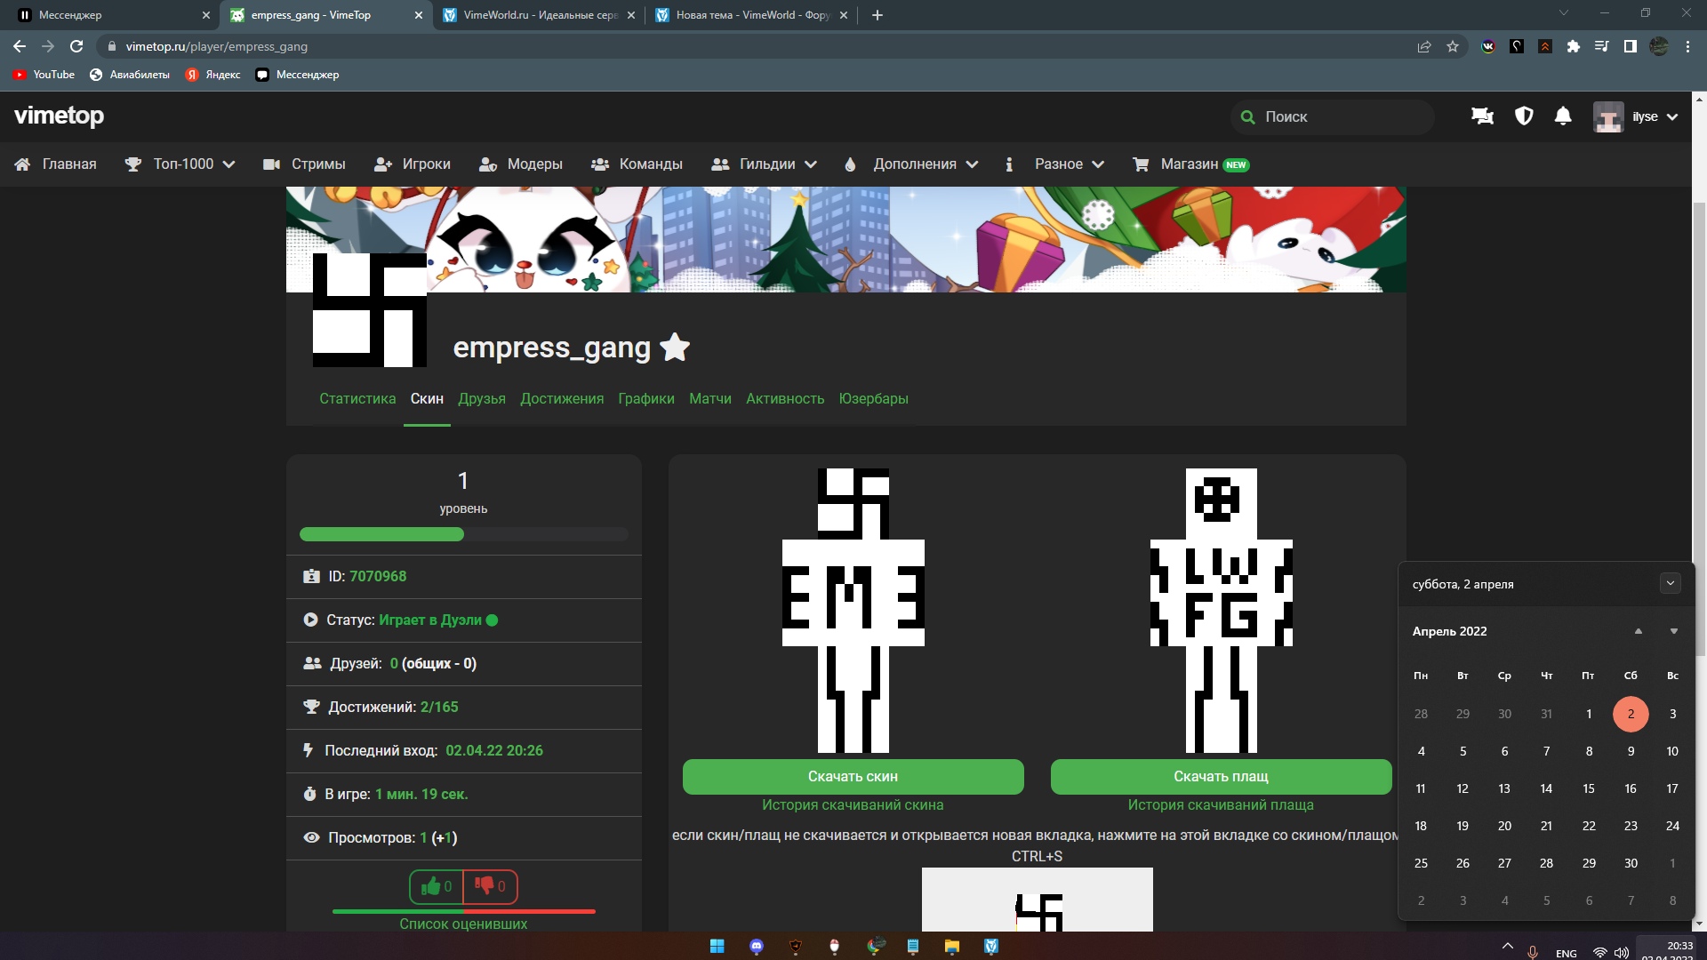
Task: Open the chat messages icon in header
Action: click(x=1482, y=116)
